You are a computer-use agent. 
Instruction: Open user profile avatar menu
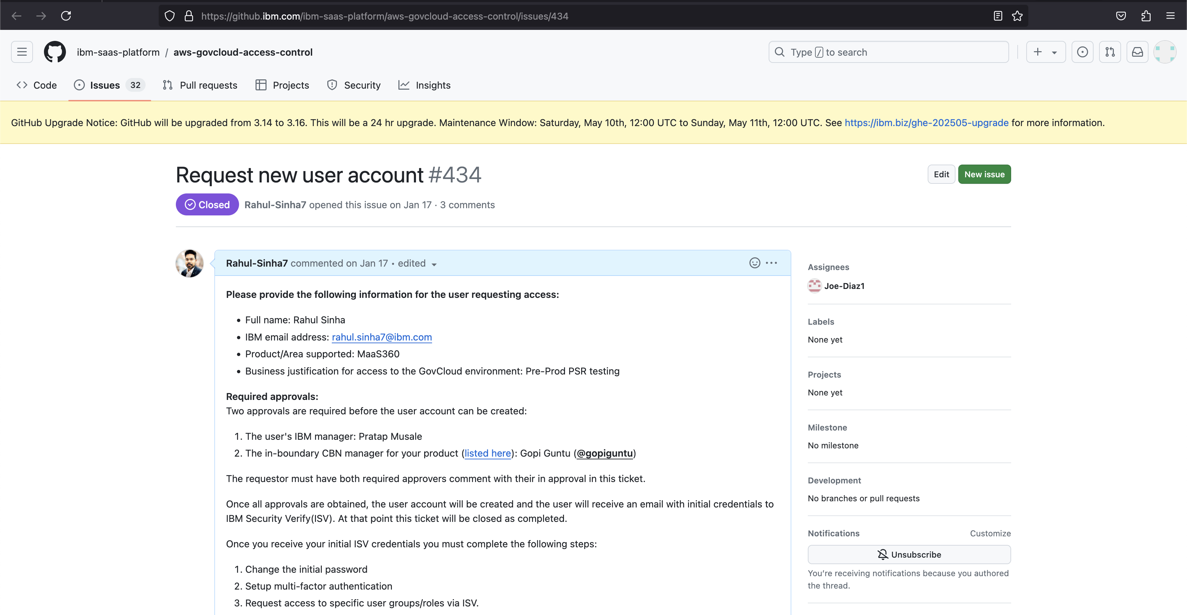pos(1165,52)
